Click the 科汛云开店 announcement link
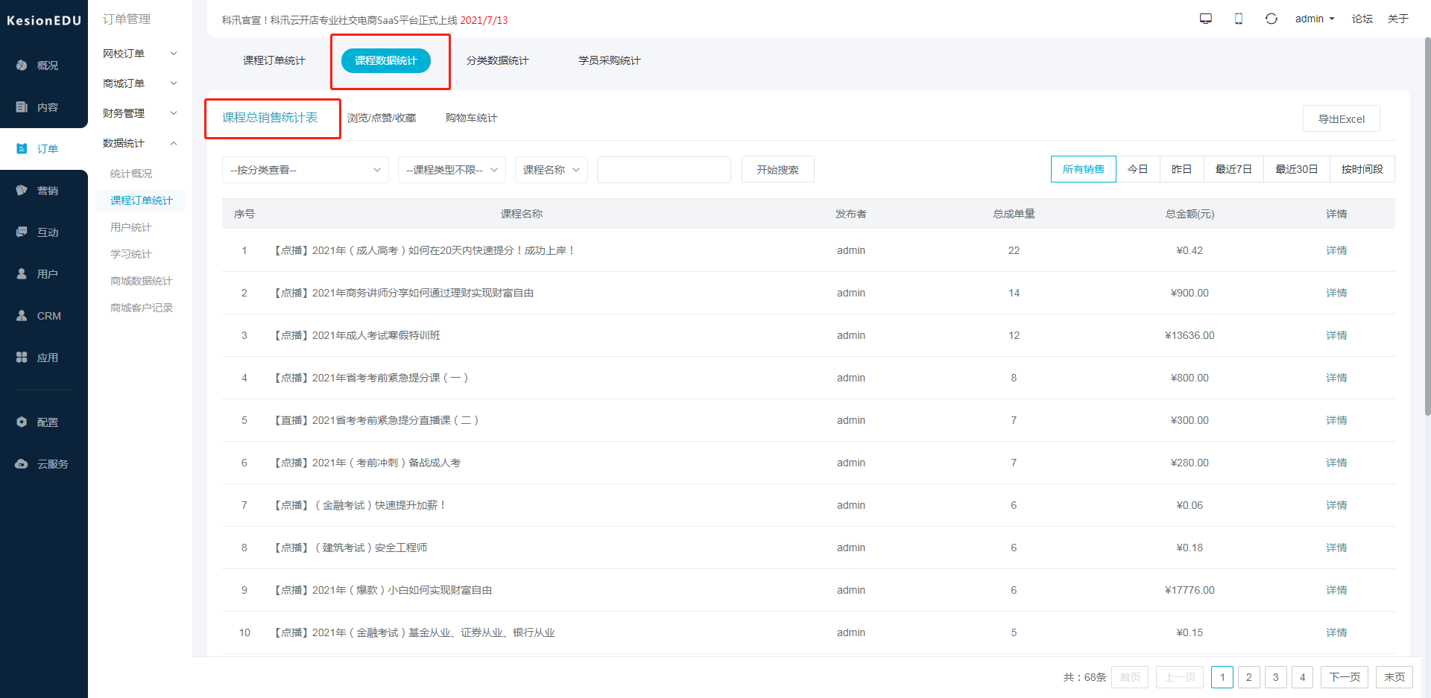Viewport: 1431px width, 698px height. [x=364, y=20]
